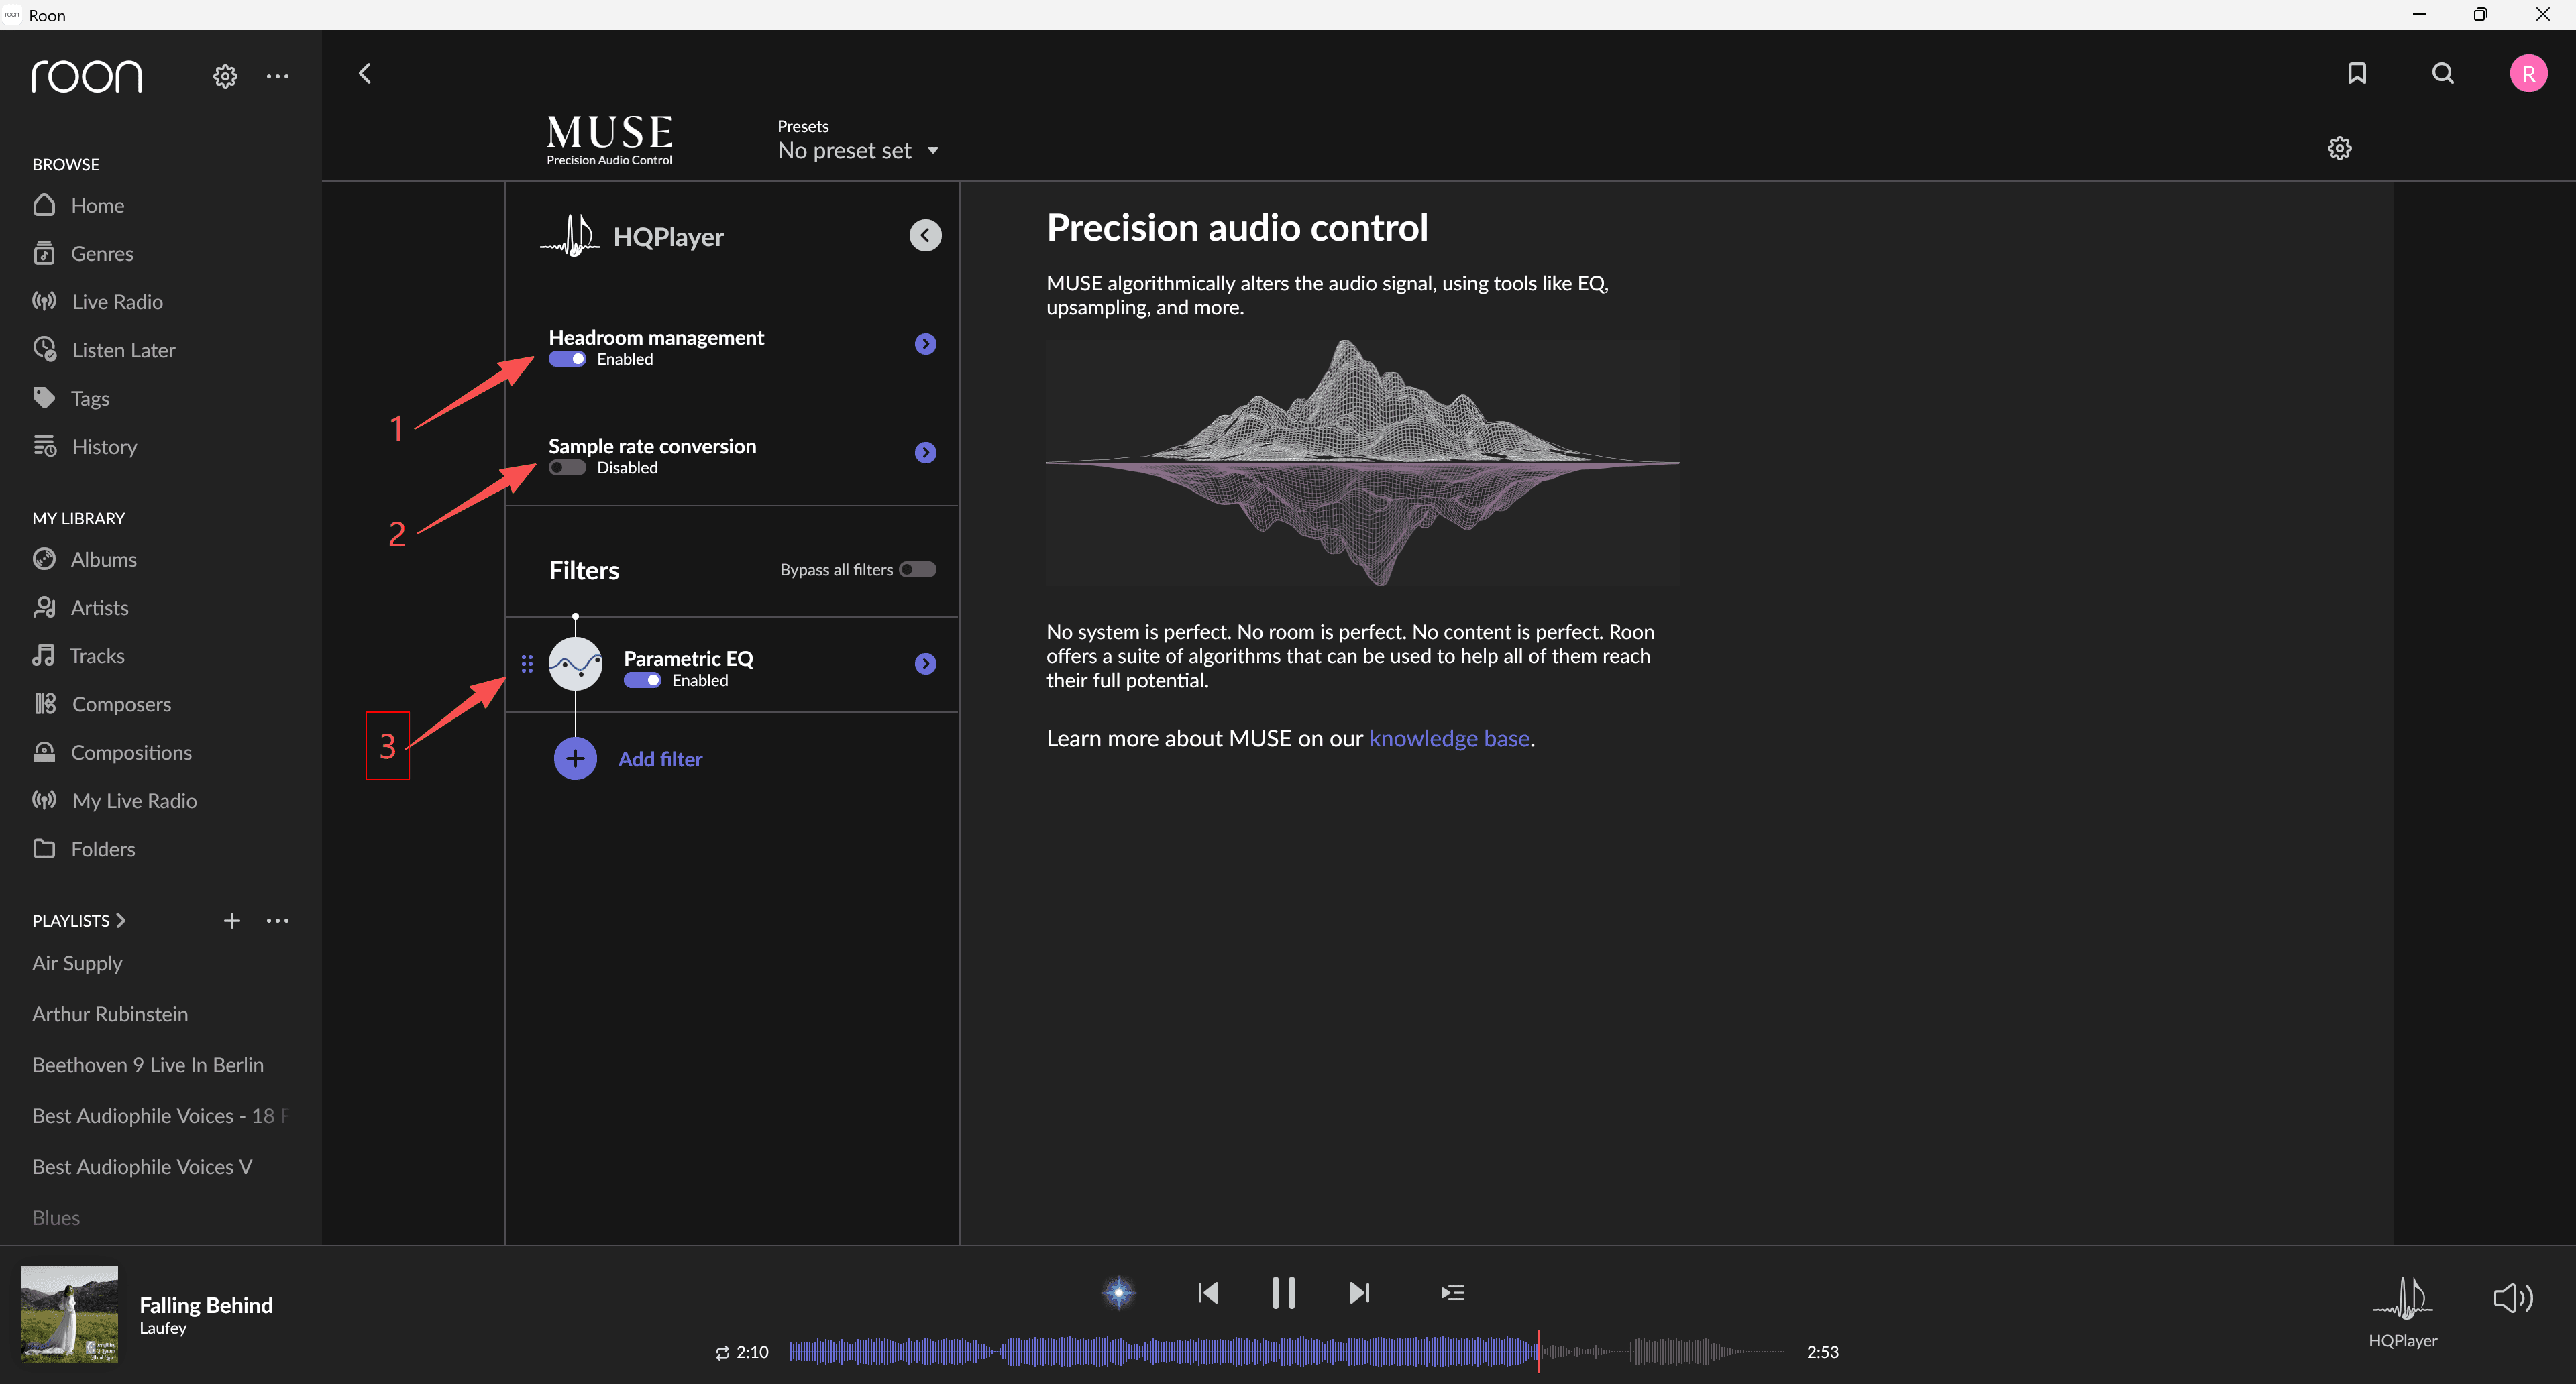Go back with the left arrow
This screenshot has width=2576, height=1384.
pyautogui.click(x=365, y=73)
